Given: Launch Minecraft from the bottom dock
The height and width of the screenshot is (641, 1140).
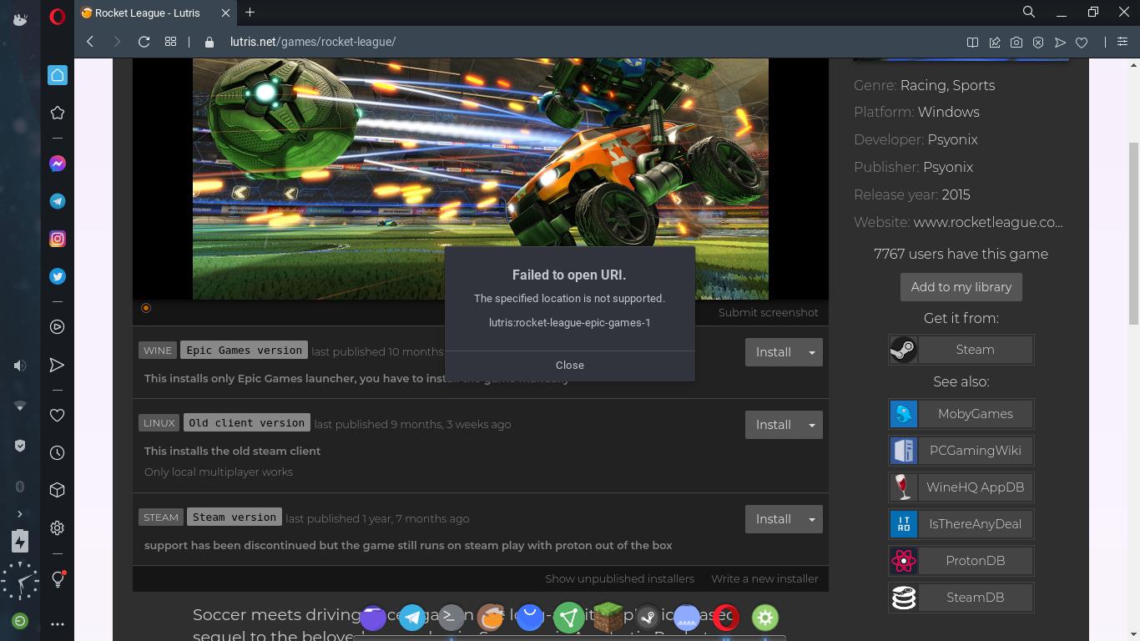Looking at the screenshot, I should (x=608, y=618).
